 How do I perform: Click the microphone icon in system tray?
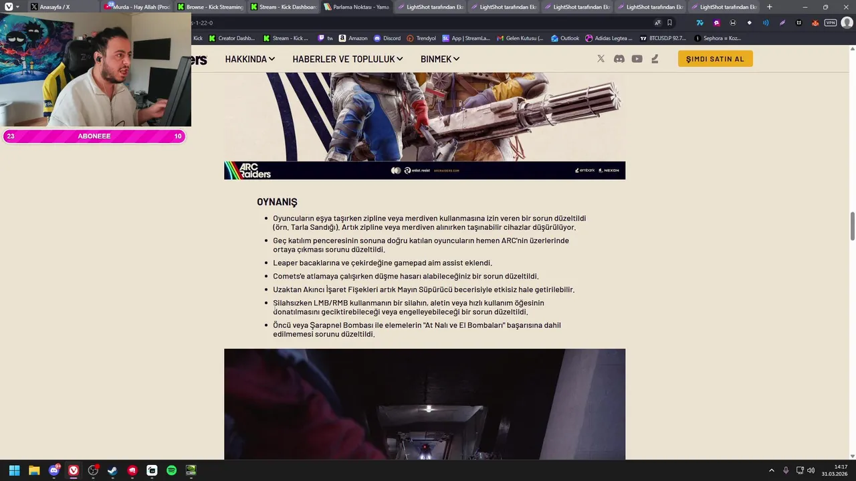[786, 470]
